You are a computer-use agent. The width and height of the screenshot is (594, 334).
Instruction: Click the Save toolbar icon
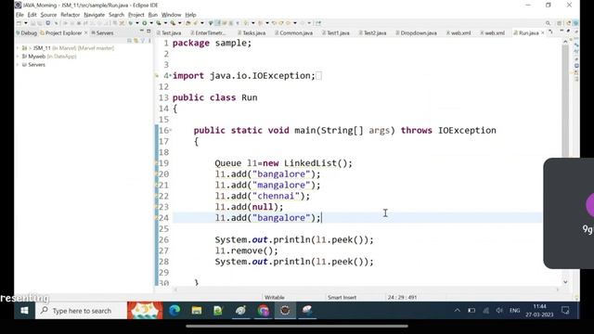[x=33, y=23]
